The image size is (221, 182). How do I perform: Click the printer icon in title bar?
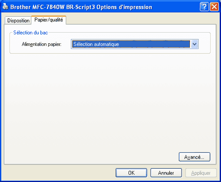(x=5, y=7)
